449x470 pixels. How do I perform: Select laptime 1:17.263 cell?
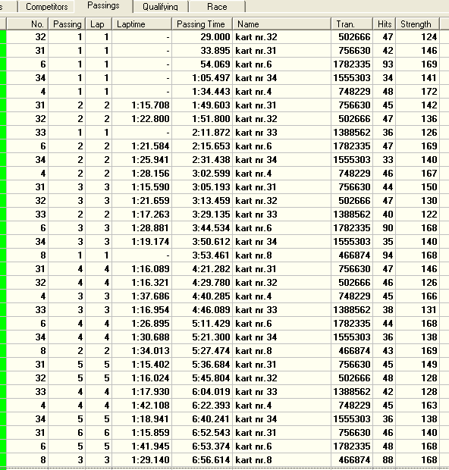pyautogui.click(x=142, y=215)
